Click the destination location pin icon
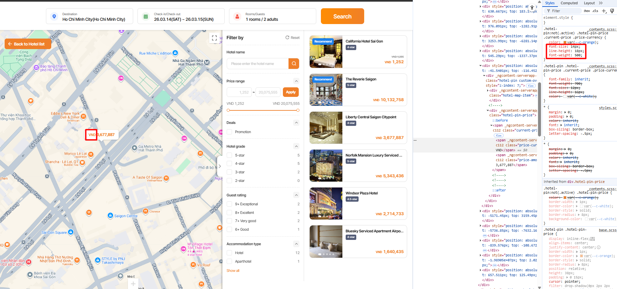 (x=54, y=16)
